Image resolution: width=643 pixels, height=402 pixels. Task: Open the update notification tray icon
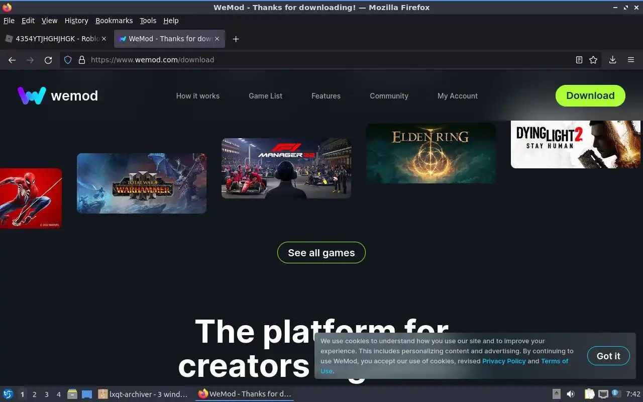point(616,393)
